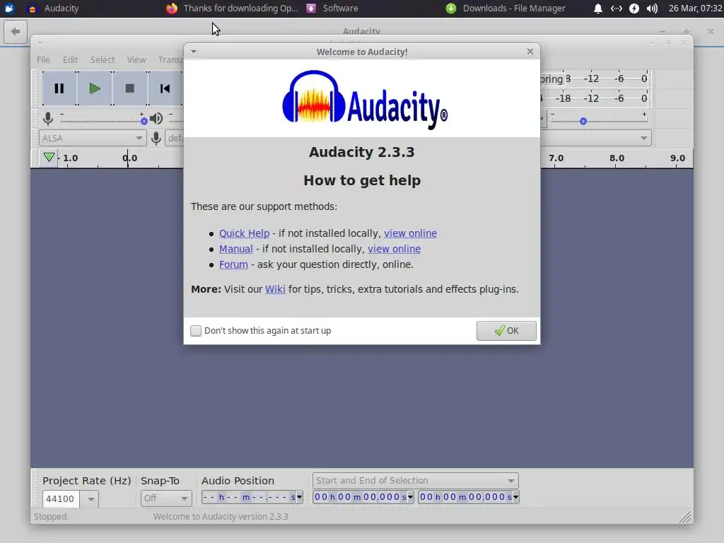Click the microphone icon beside recording volume slider

click(47, 119)
